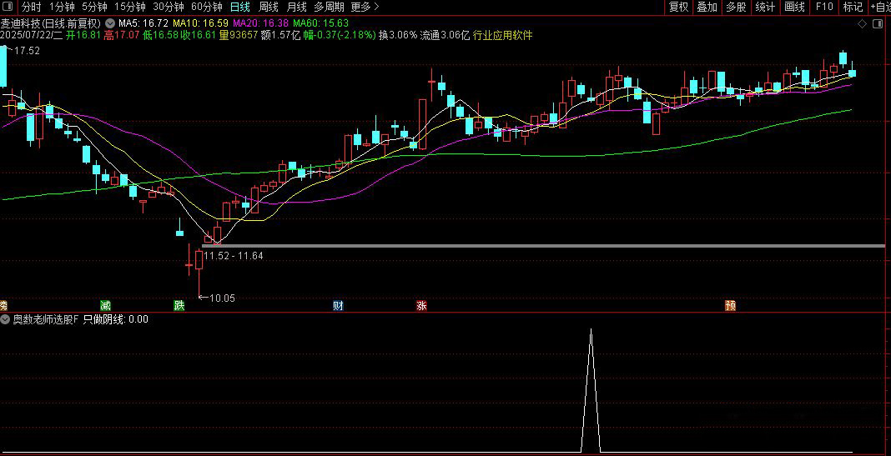Select the 60分钟 period
This screenshot has width=891, height=456.
pos(206,7)
